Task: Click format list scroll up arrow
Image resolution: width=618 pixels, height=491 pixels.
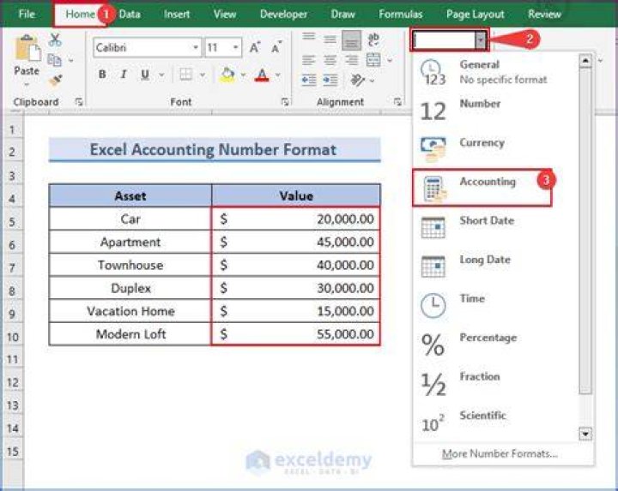Action: tap(585, 61)
